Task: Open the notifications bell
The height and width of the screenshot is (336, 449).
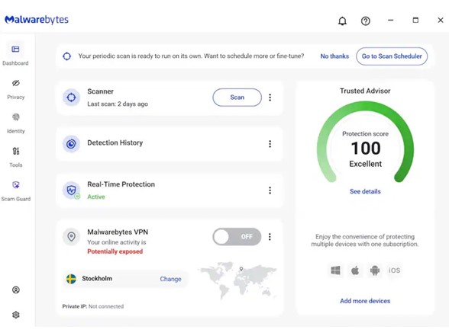Action: [342, 21]
